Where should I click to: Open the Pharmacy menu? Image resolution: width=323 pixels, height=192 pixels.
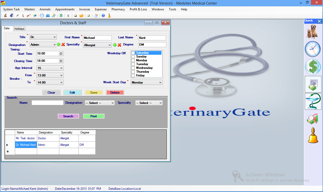pyautogui.click(x=118, y=9)
